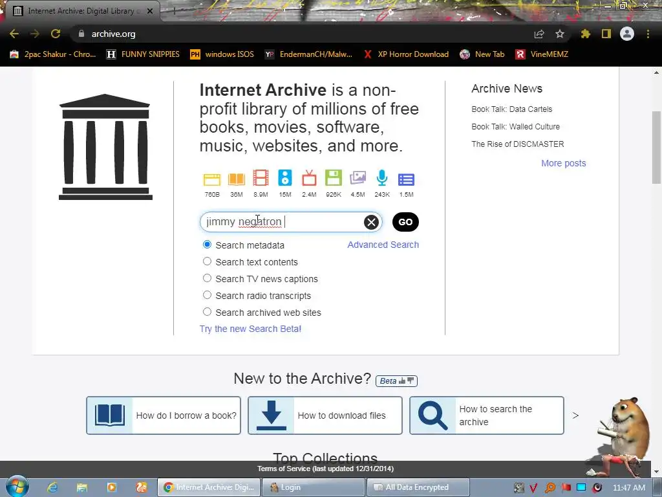The height and width of the screenshot is (497, 662).
Task: Open How to download files card
Action: pos(325,415)
